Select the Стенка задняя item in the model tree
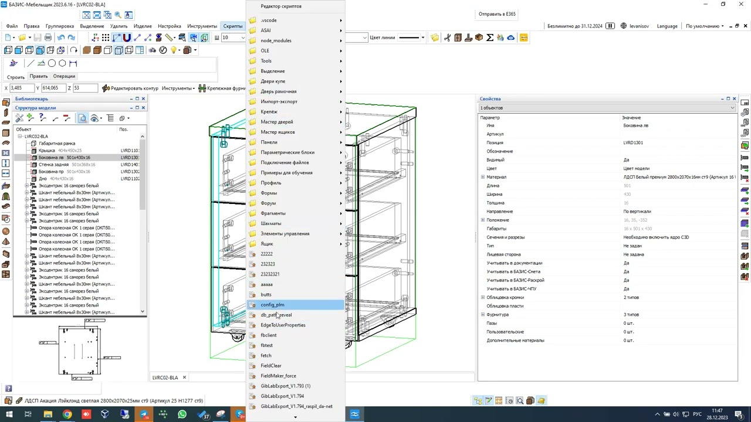 tap(53, 165)
